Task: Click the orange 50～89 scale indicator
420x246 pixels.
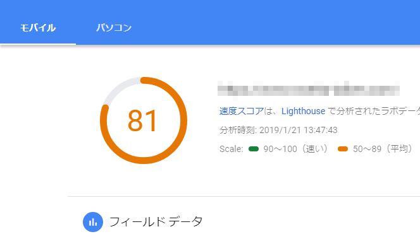Action: (x=343, y=149)
